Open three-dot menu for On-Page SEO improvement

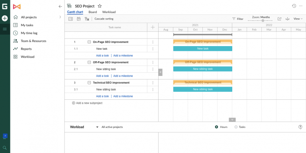coord(153,42)
